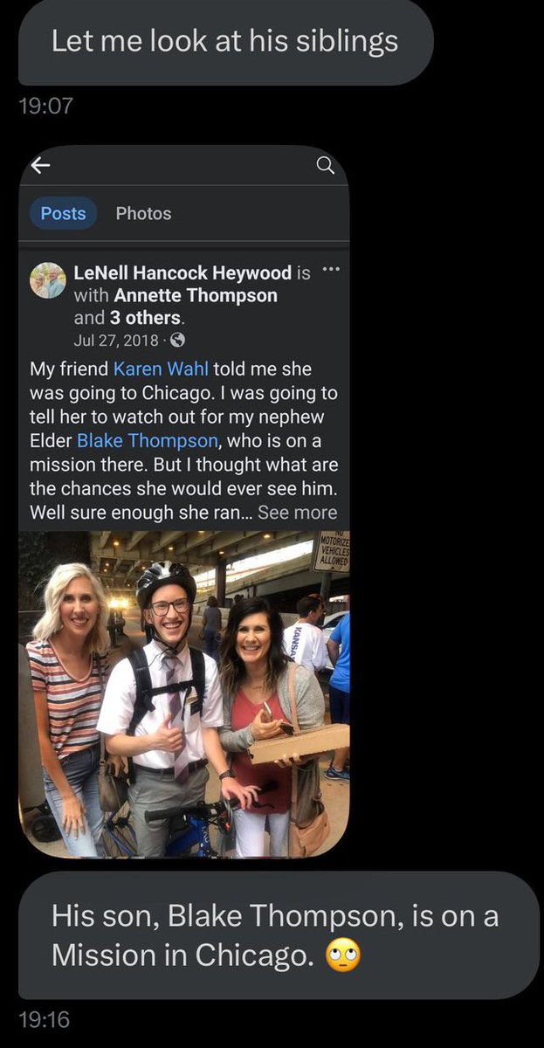Switch to the Posts tab
This screenshot has height=1048, width=544.
[x=64, y=213]
